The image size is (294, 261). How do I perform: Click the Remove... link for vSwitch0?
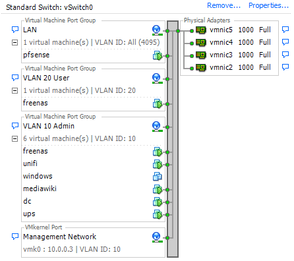point(223,5)
